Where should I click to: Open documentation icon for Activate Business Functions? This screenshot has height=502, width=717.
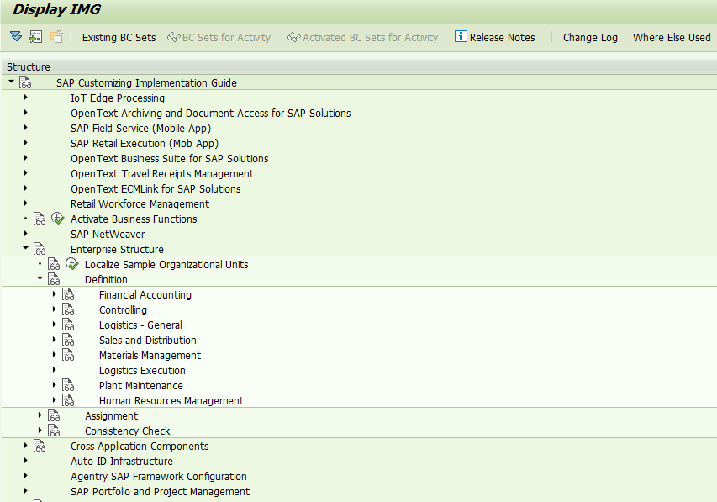click(40, 219)
